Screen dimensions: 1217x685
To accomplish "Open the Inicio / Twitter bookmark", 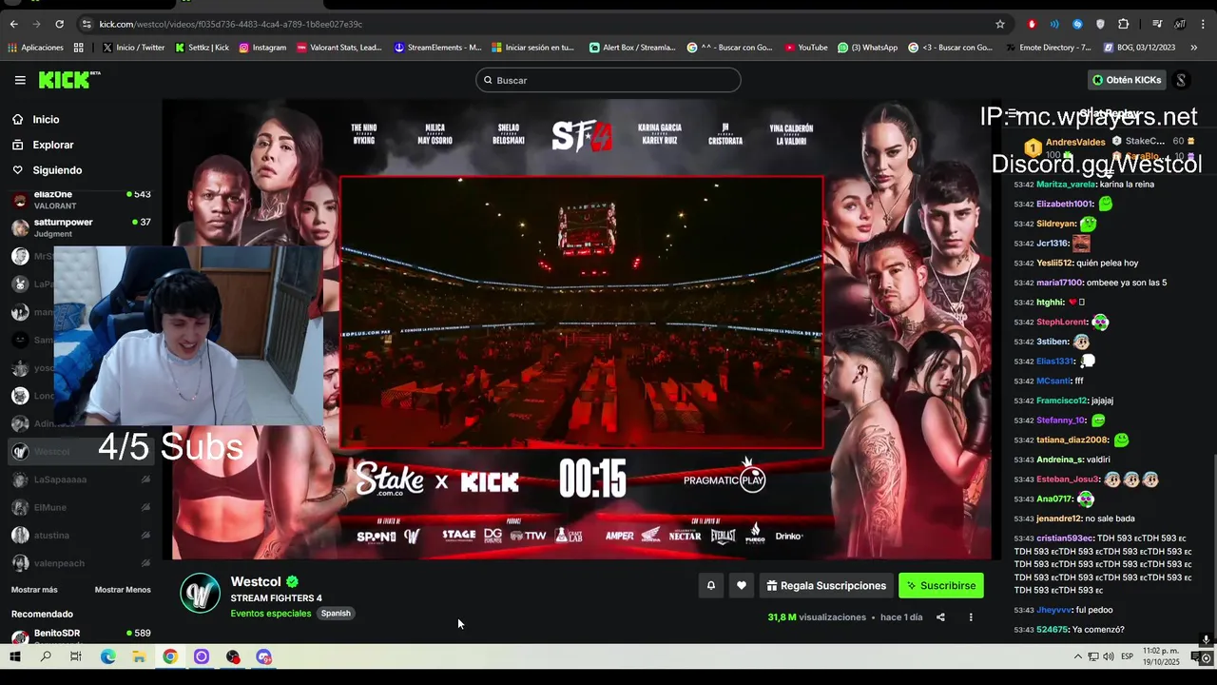I will tap(134, 48).
